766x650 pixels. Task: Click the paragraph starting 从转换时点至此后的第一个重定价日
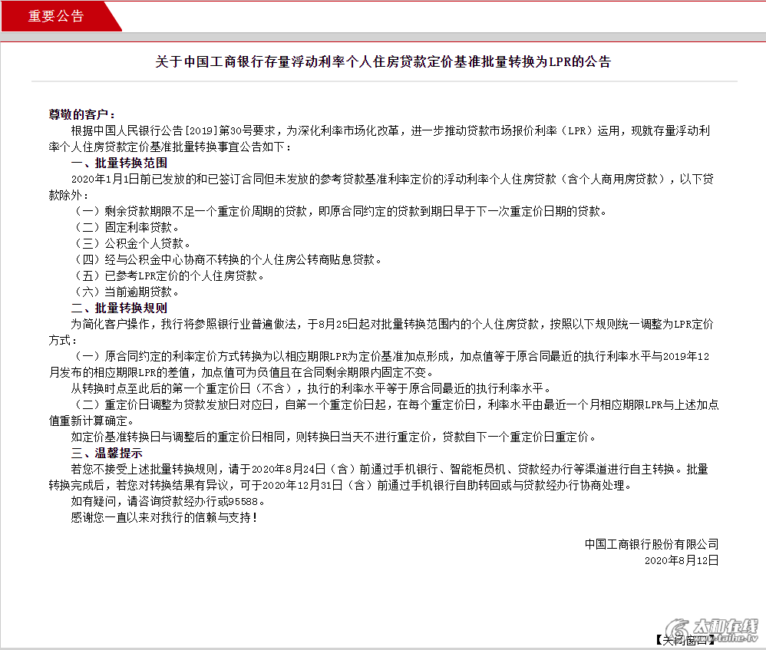point(312,388)
